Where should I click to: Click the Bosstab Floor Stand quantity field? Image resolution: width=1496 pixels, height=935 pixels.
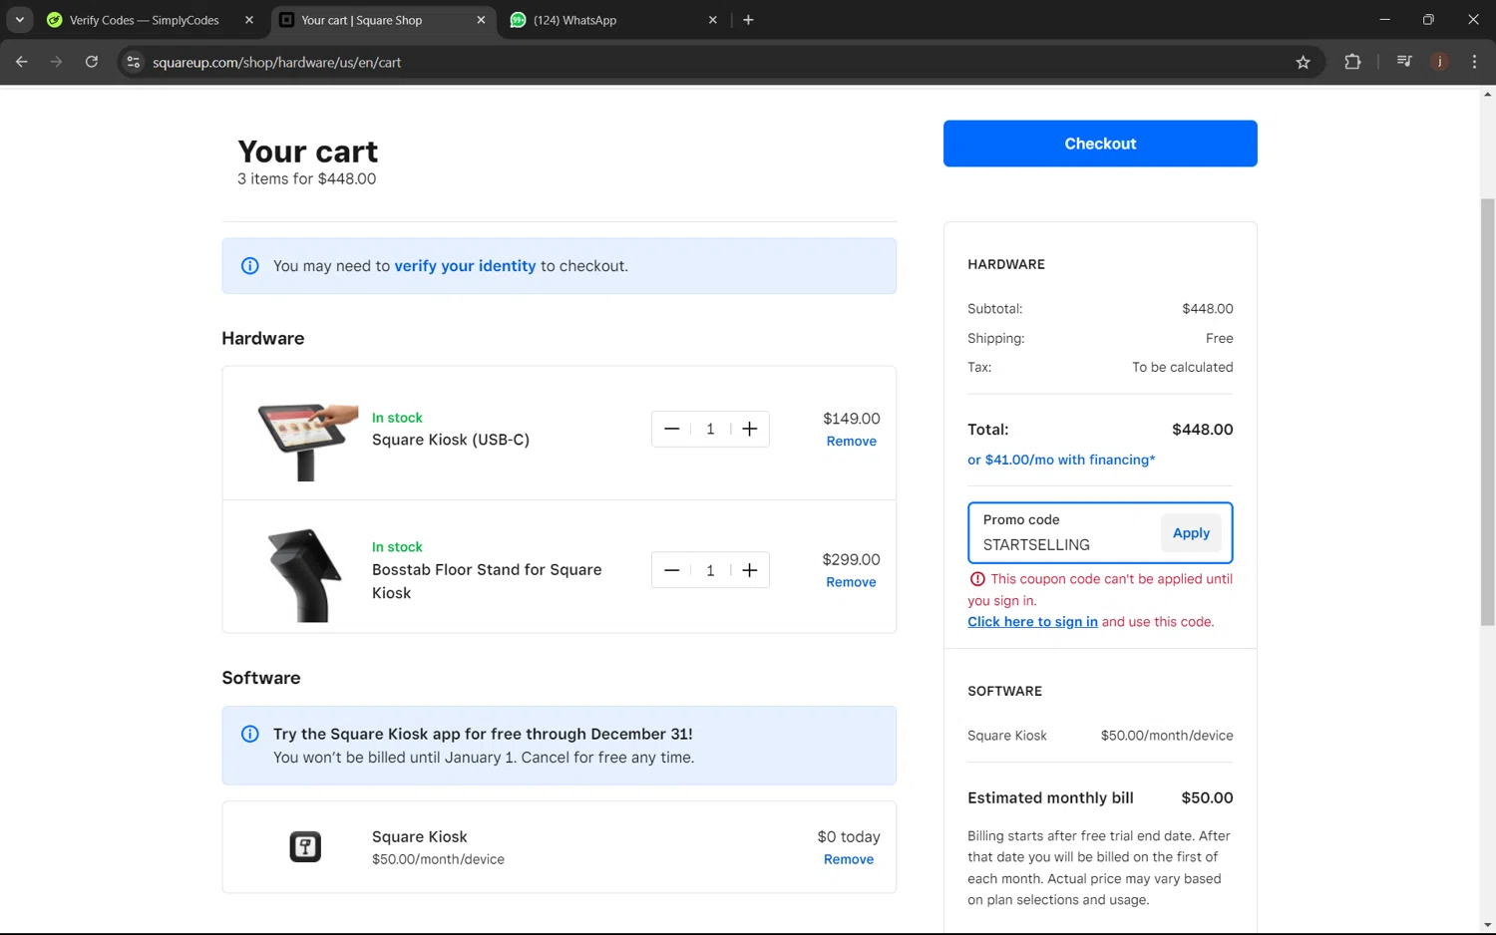(x=710, y=570)
